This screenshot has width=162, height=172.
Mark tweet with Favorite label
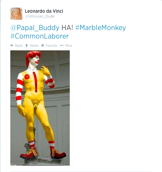coord(51,46)
